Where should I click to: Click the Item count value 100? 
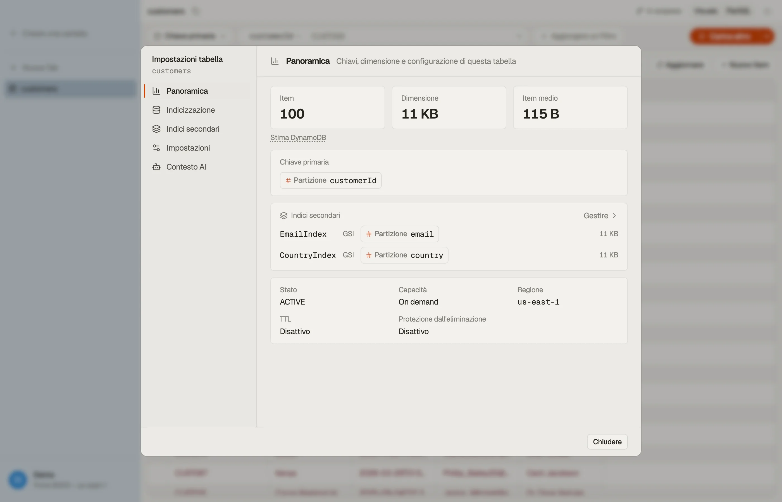pyautogui.click(x=292, y=114)
